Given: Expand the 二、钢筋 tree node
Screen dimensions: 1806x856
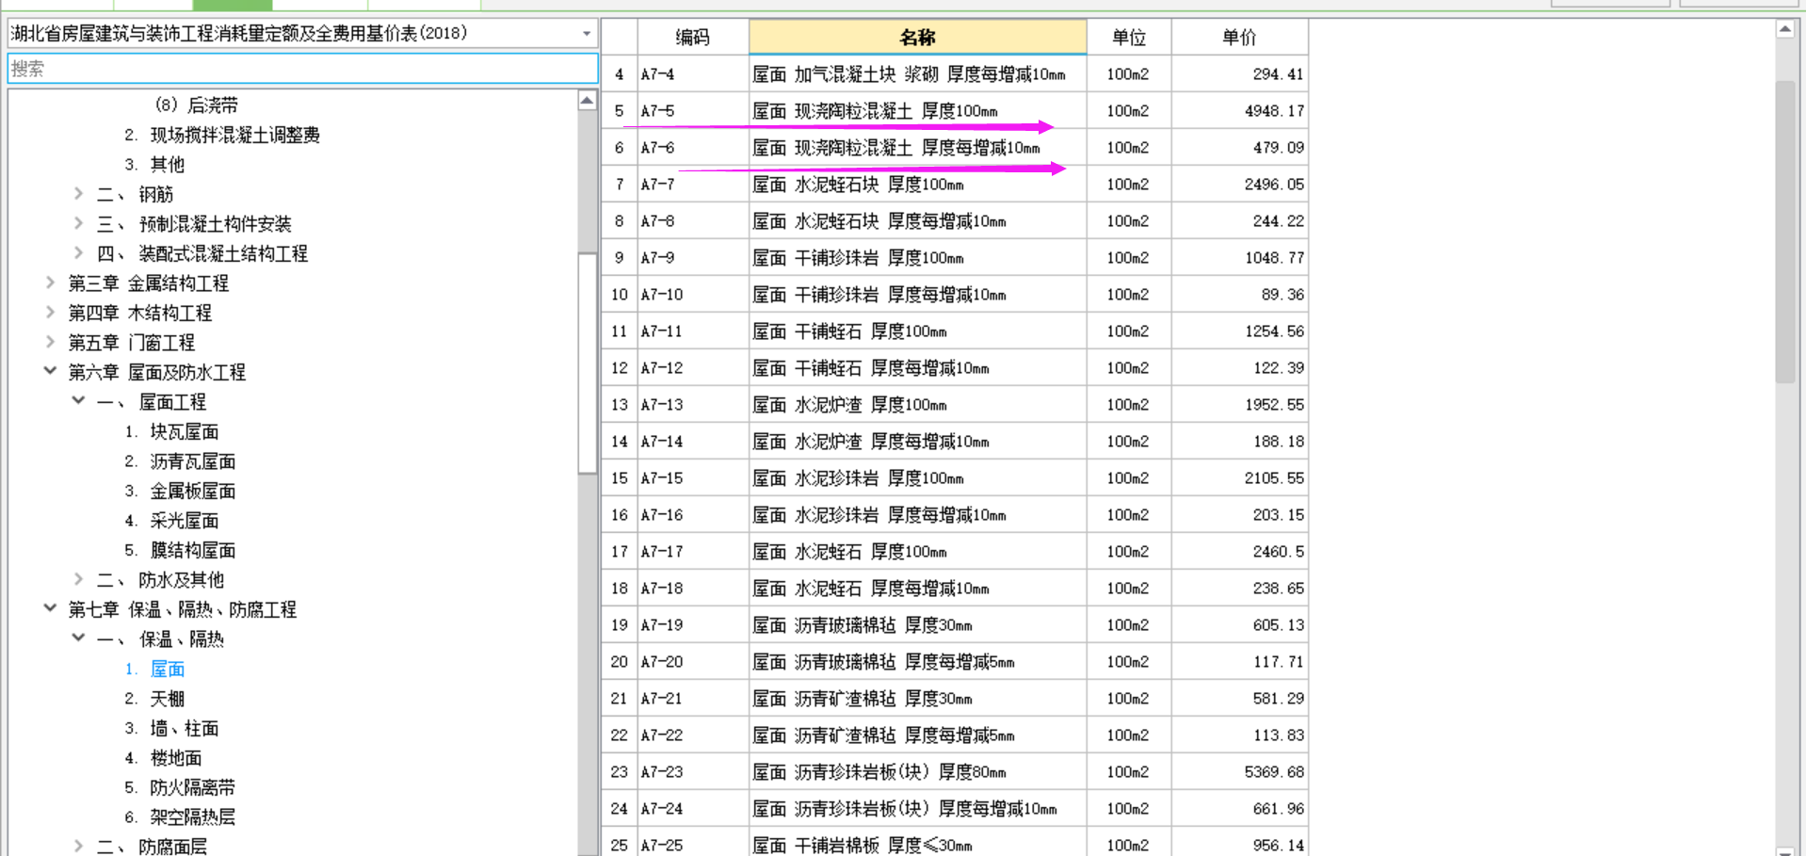Looking at the screenshot, I should tap(79, 194).
